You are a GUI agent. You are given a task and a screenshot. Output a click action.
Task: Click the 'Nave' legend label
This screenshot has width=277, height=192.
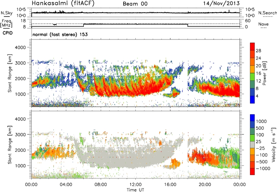coord(263,24)
